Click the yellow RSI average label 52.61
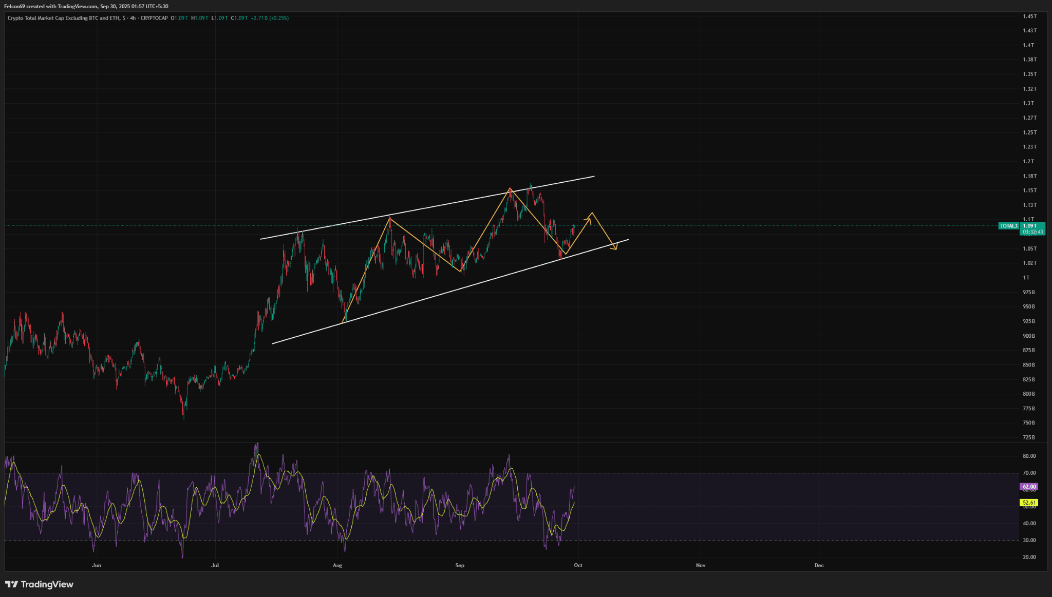The image size is (1052, 597). (1029, 503)
